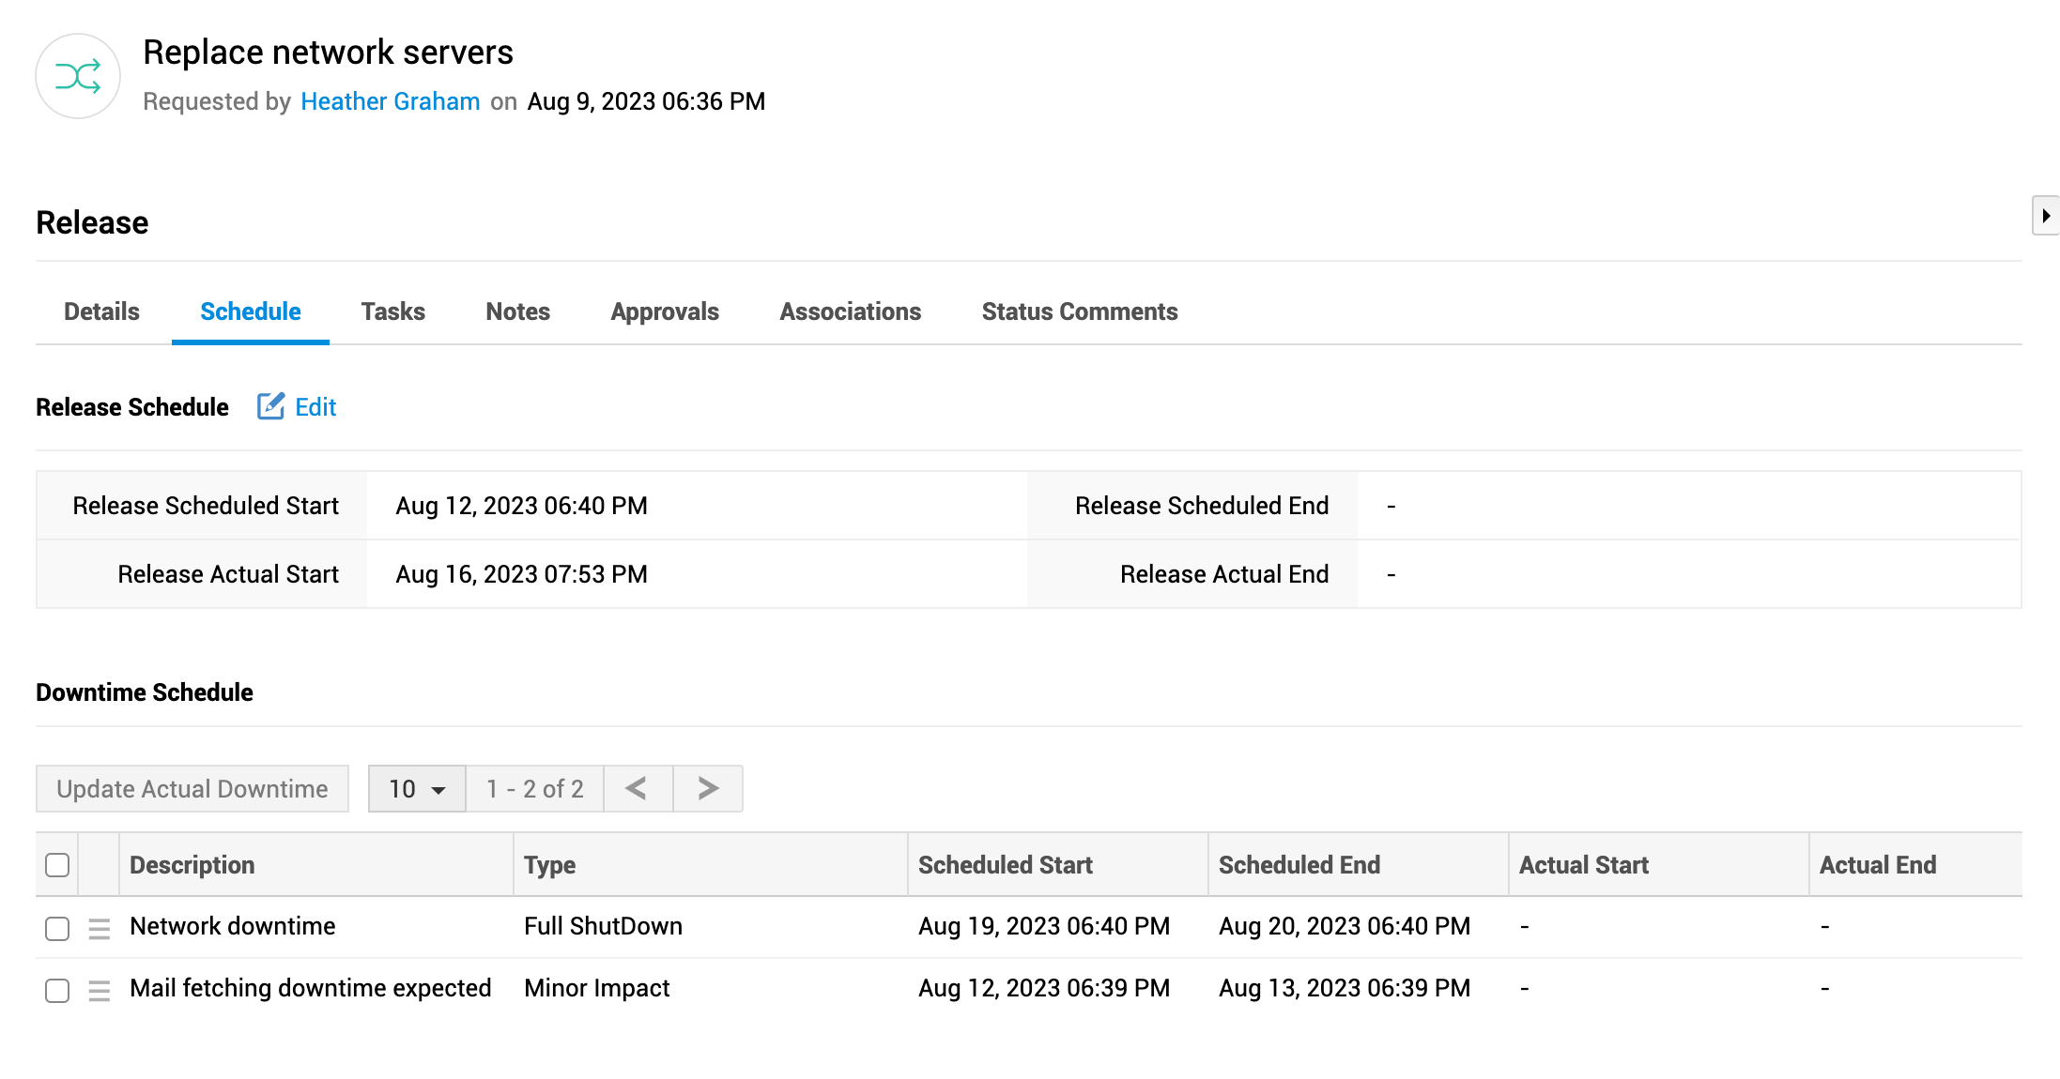Go to previous page of downtime list
The image size is (2060, 1079).
point(638,788)
